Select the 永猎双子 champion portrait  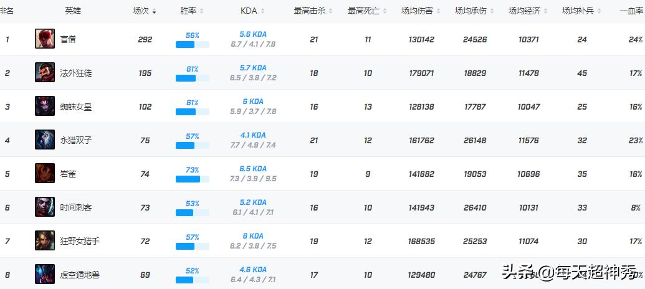coord(45,140)
